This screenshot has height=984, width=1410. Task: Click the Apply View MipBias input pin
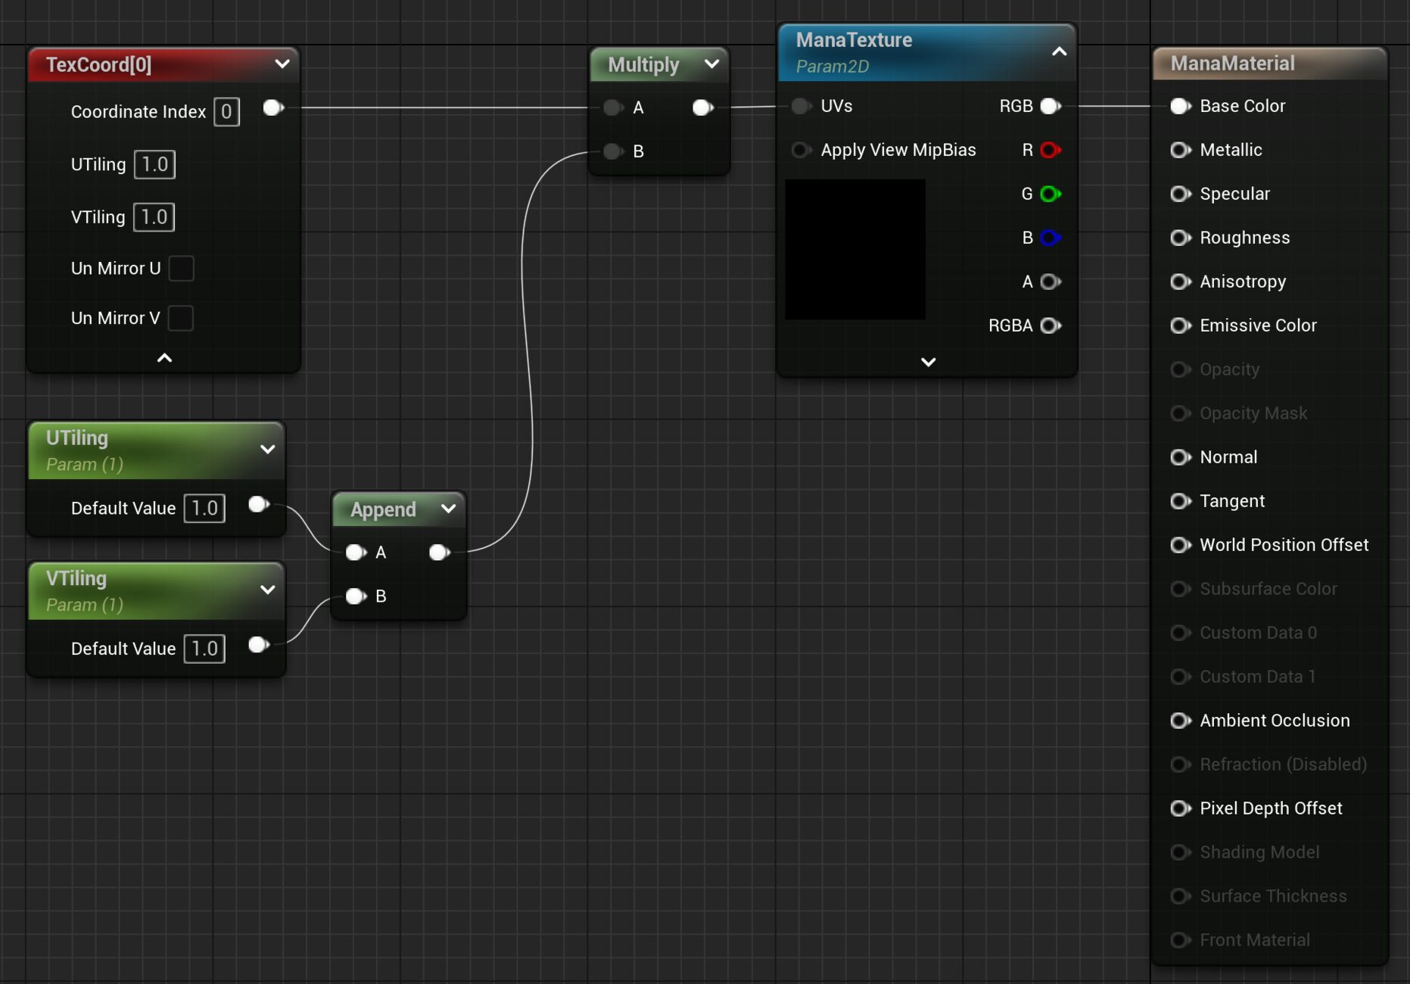click(x=800, y=150)
